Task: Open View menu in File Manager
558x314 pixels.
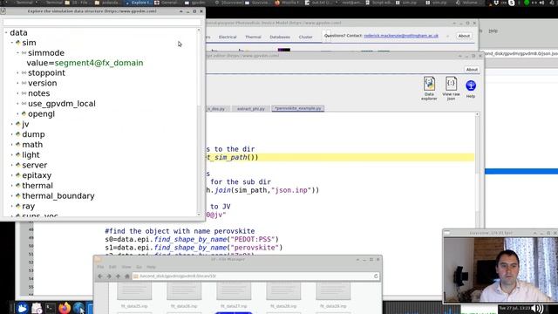Action: point(126,267)
